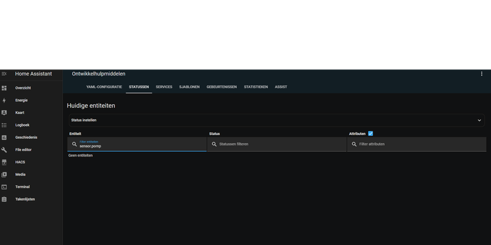This screenshot has height=245, width=491.
Task: Click the Terminal console icon
Action: [4, 187]
